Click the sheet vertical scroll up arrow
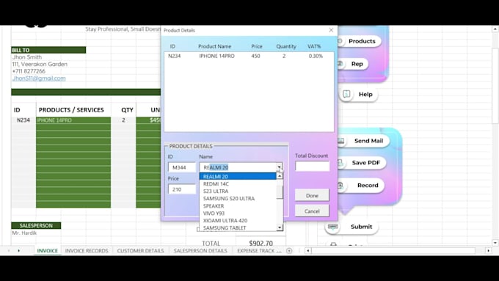 [x=495, y=29]
